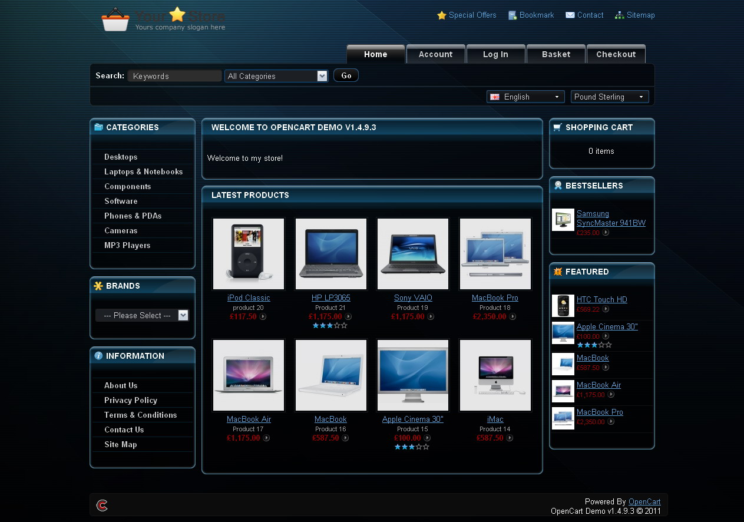The image size is (744, 522).
Task: Open the Brands Please Select dropdown
Action: pos(142,315)
